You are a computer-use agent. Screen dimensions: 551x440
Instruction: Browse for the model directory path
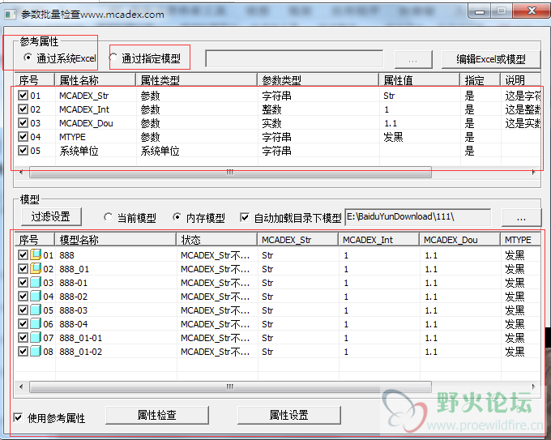tap(521, 217)
